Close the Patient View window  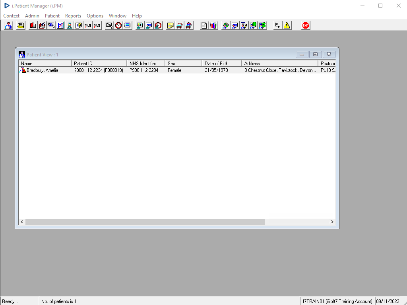(329, 54)
